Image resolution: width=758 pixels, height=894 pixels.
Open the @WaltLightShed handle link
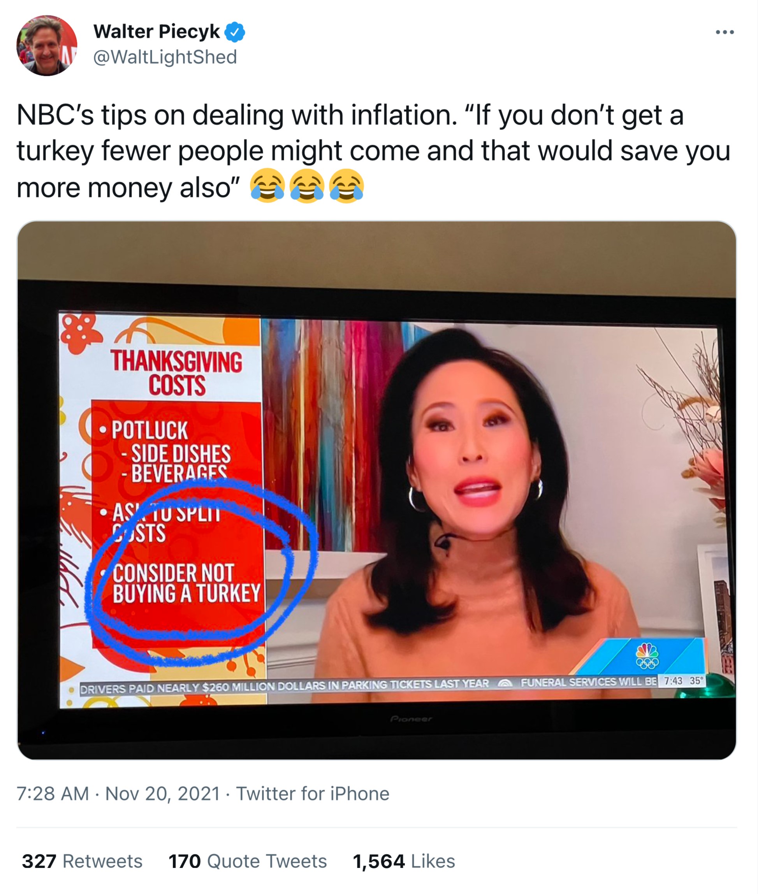[x=165, y=57]
